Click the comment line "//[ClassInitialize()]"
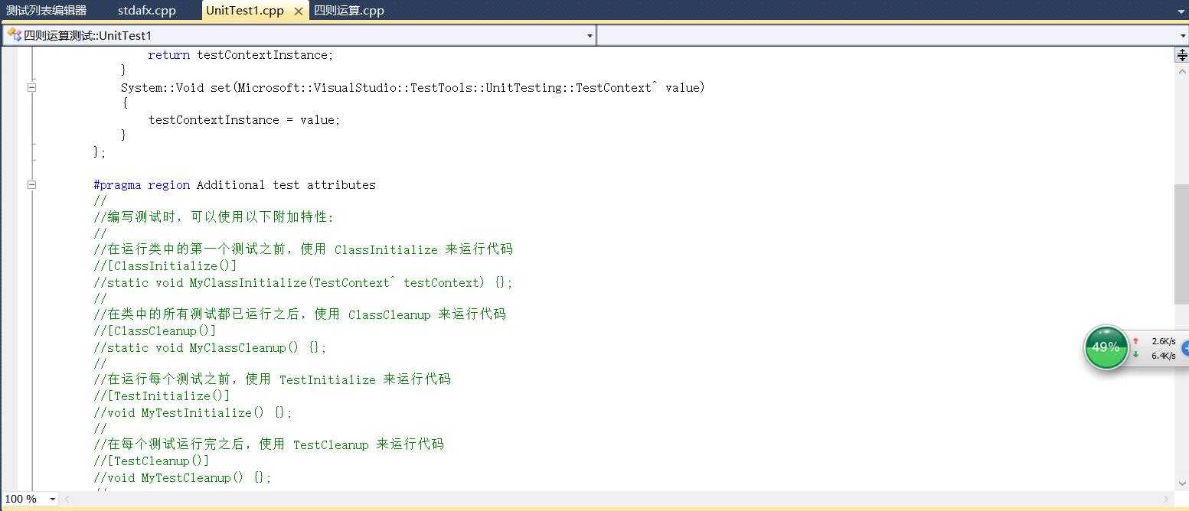Viewport: 1189px width, 511px height. tap(165, 266)
